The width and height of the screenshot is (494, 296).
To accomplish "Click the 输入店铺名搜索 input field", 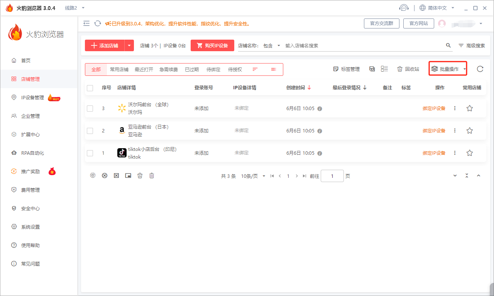I will tap(363, 45).
